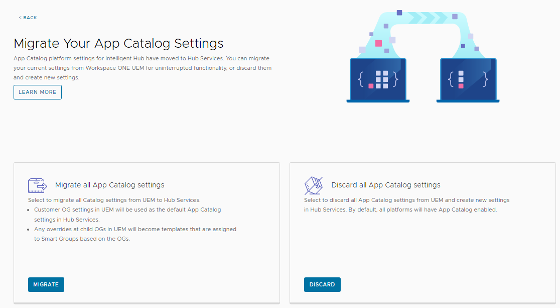This screenshot has height=308, width=560.
Task: Select the Migrate all App Catalog settings heading
Action: tap(109, 184)
